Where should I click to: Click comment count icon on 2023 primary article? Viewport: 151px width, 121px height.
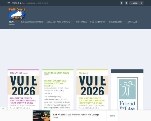point(62,91)
